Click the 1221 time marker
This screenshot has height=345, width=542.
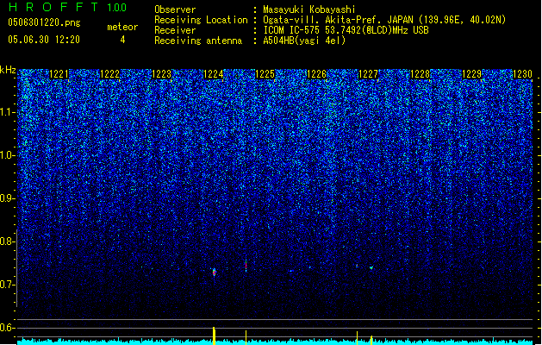coord(59,74)
